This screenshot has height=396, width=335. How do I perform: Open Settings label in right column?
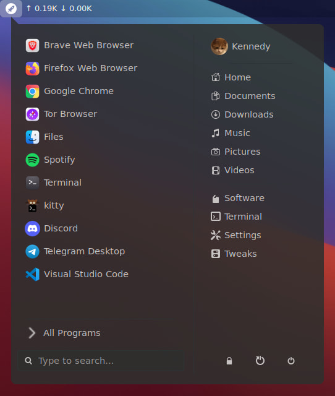click(243, 235)
